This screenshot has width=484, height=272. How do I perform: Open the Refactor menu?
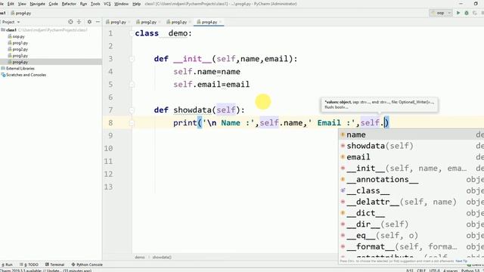(x=69, y=4)
